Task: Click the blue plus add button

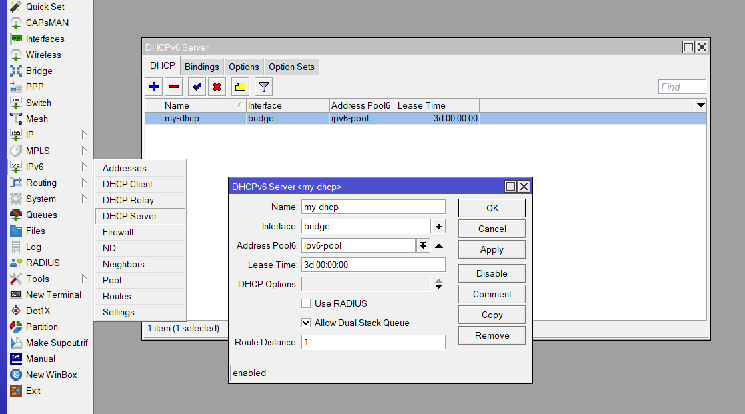Action: (x=153, y=87)
